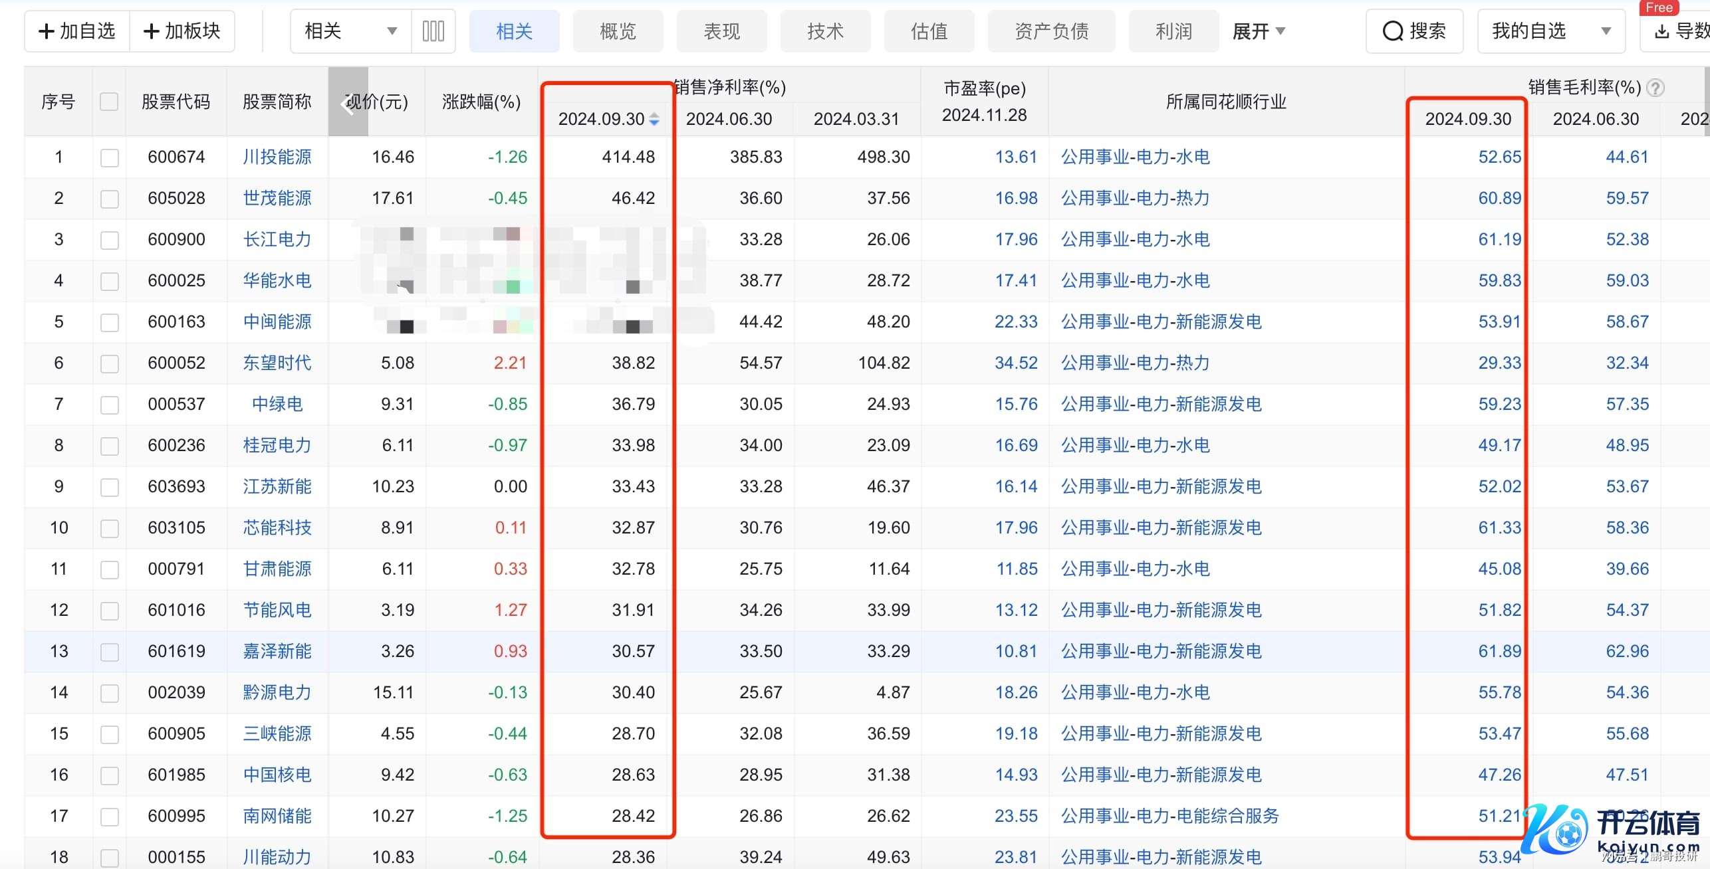Click the sort arrows on 2024.09.30 column

coord(654,119)
